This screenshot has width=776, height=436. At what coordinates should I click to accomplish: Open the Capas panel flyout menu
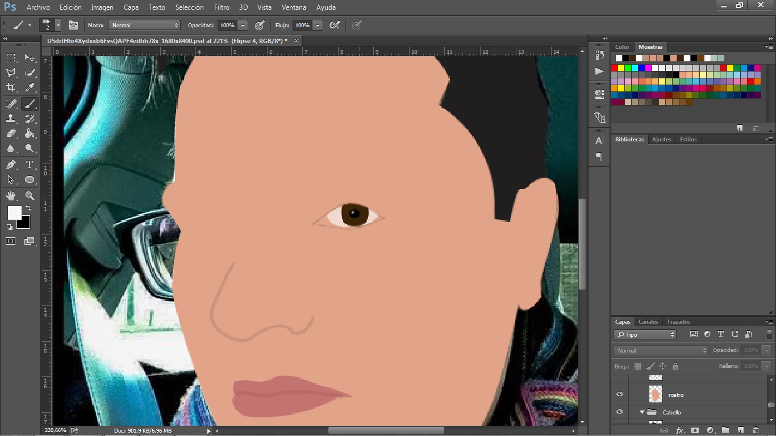click(769, 322)
